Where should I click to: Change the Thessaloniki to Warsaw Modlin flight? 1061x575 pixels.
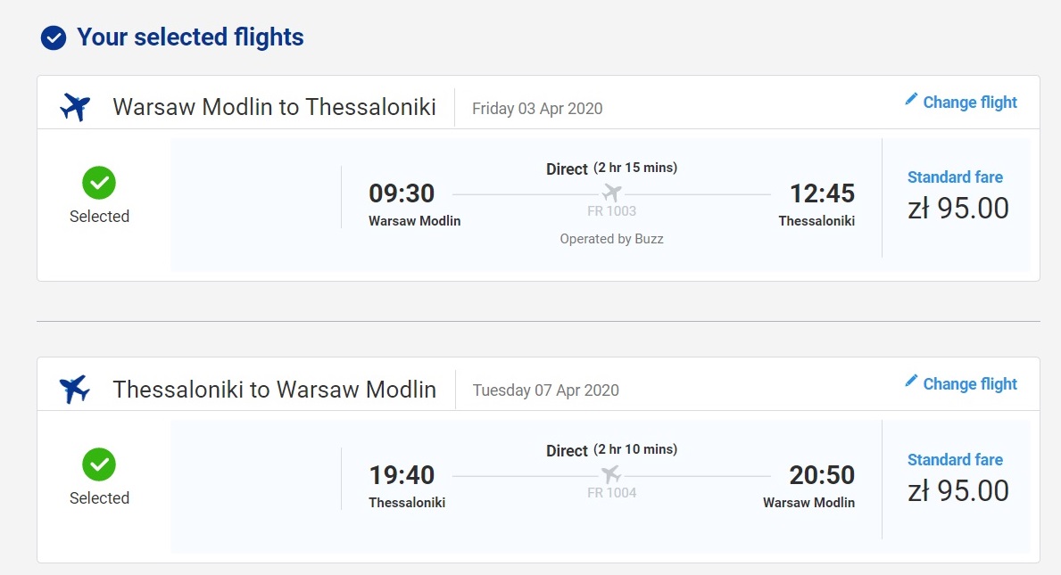click(961, 384)
